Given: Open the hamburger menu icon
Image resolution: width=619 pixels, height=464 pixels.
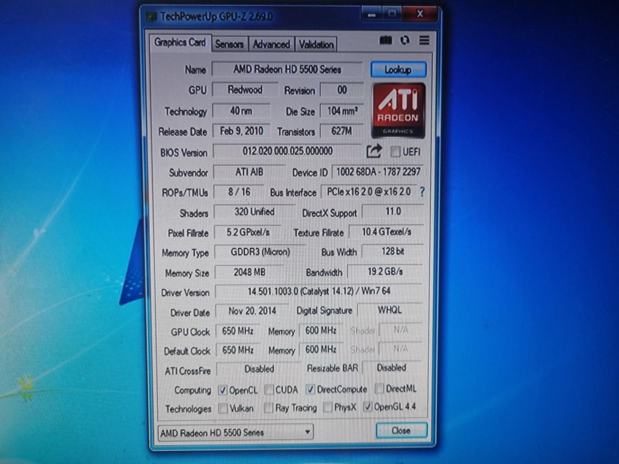Looking at the screenshot, I should 424,40.
